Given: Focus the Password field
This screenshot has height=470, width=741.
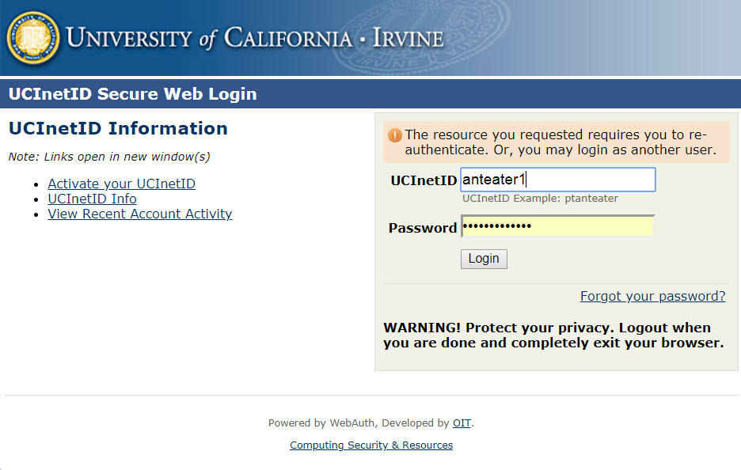Looking at the screenshot, I should click(557, 226).
